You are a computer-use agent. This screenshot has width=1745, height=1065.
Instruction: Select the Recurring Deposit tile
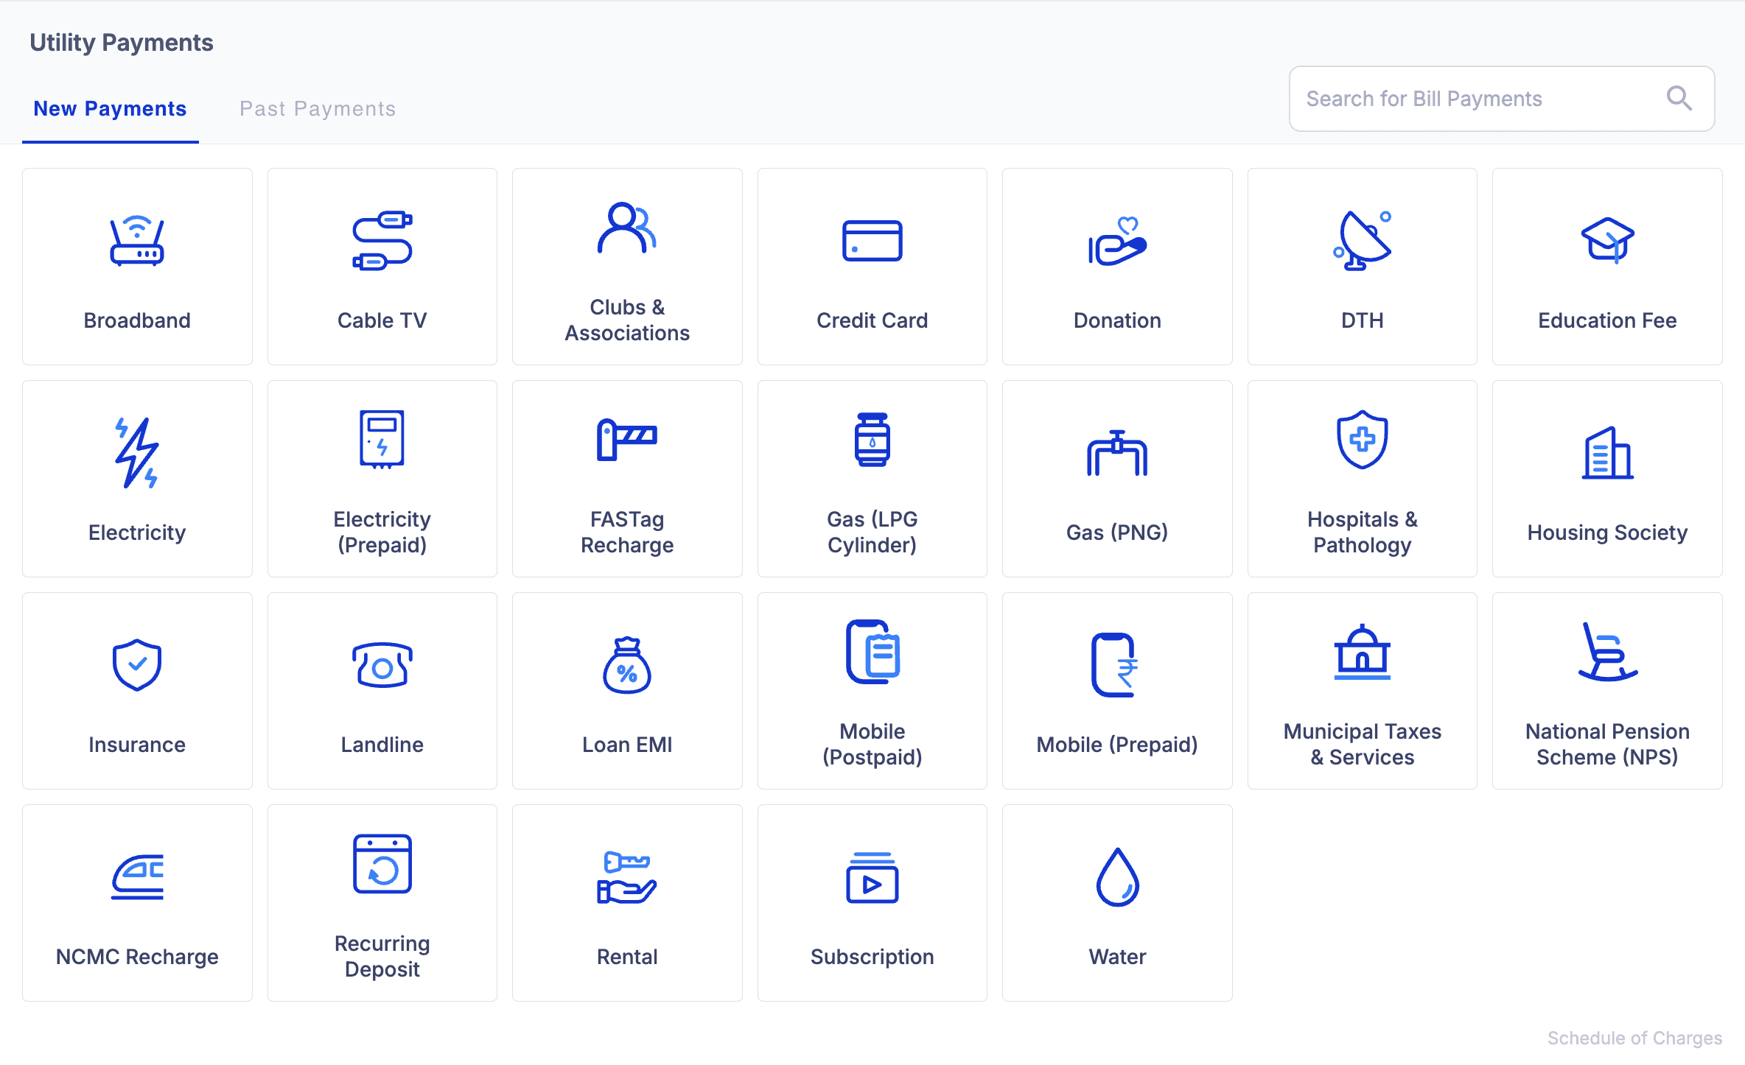(x=382, y=903)
